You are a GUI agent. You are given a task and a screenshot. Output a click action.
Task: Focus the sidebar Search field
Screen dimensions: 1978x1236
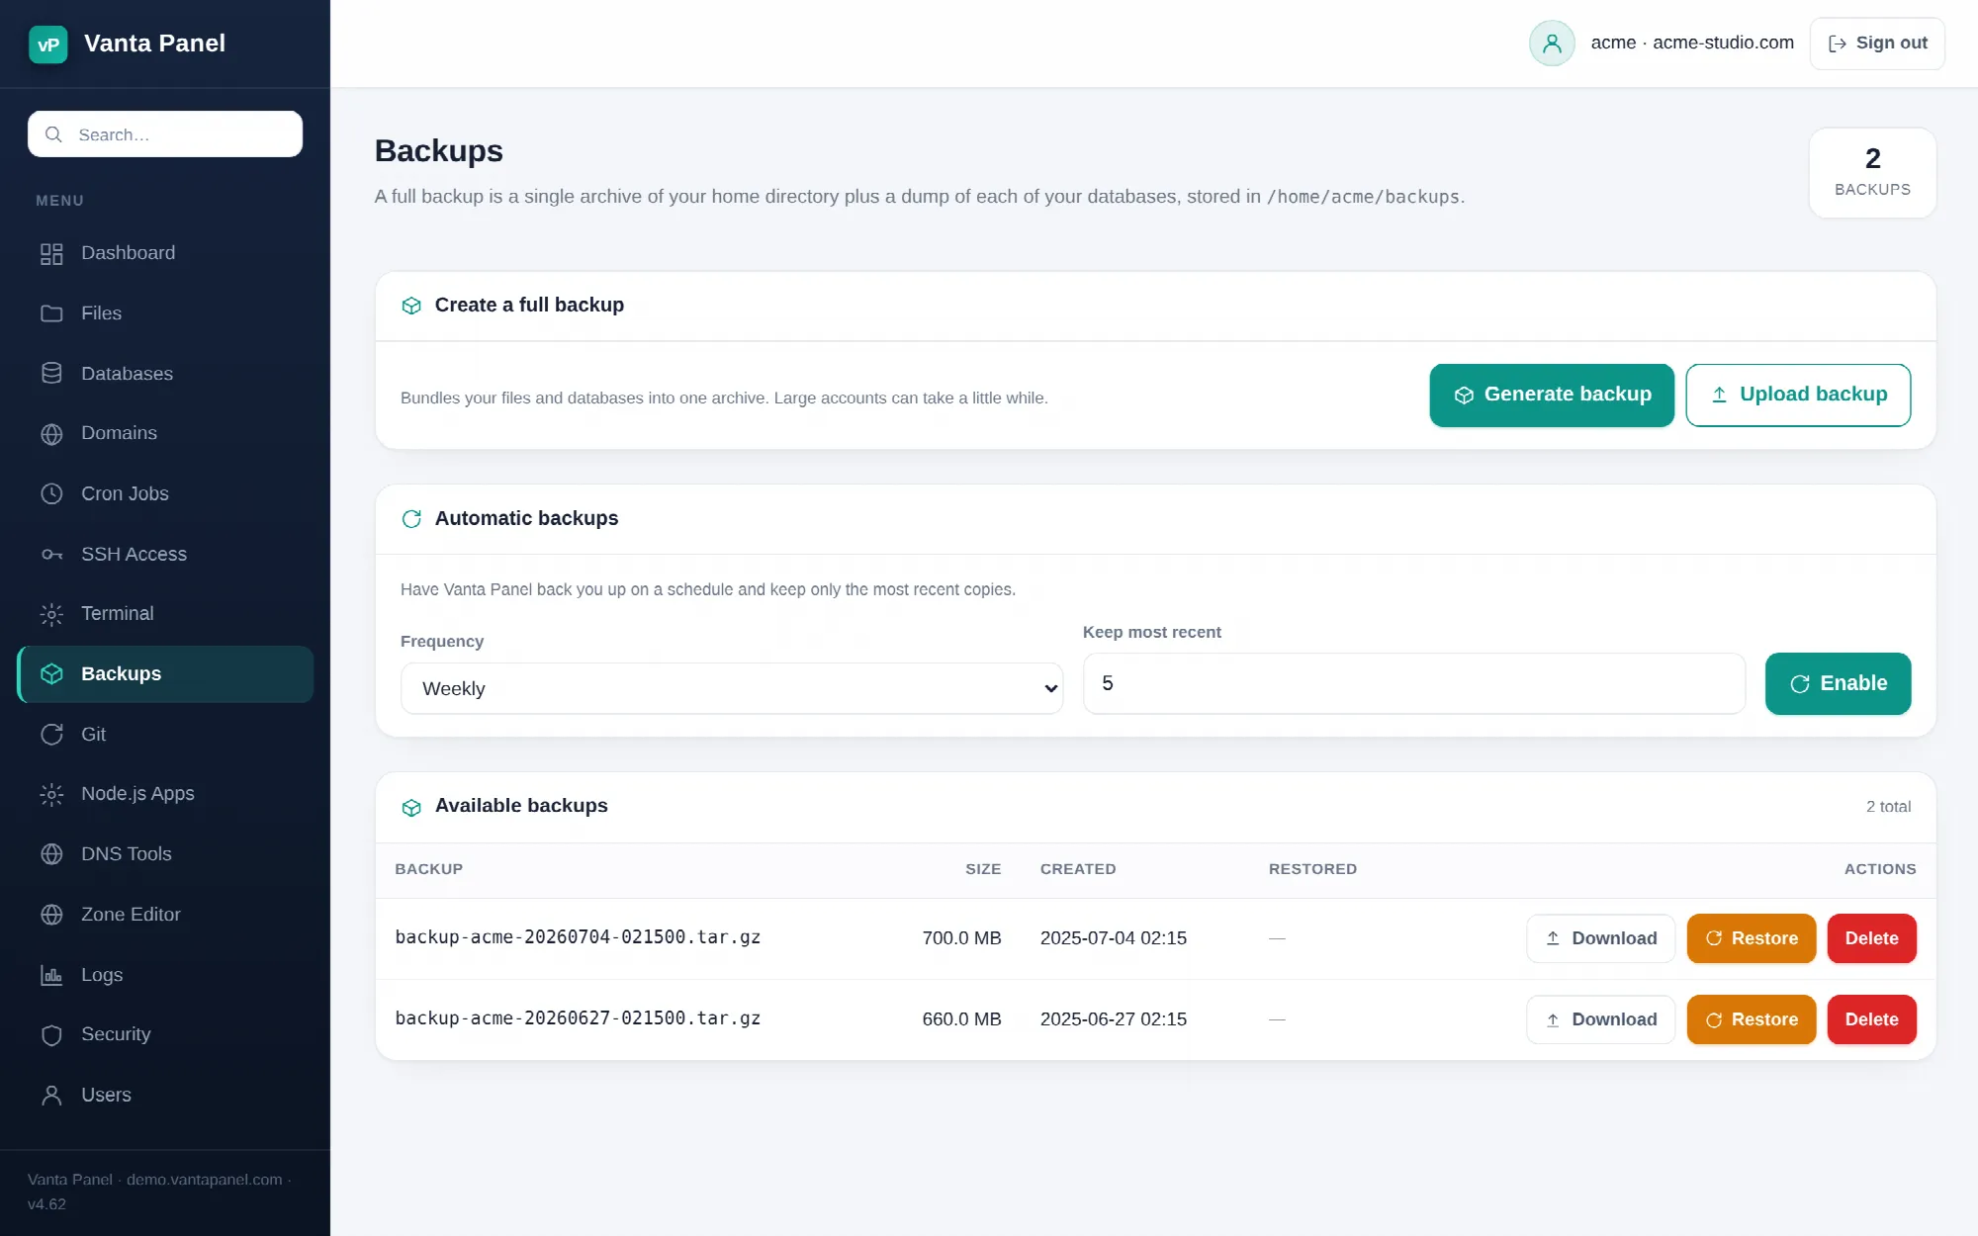point(165,134)
